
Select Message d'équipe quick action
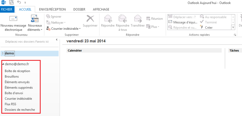[183, 22]
